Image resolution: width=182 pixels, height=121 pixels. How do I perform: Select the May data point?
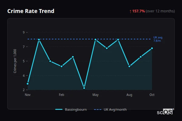[x=96, y=40]
